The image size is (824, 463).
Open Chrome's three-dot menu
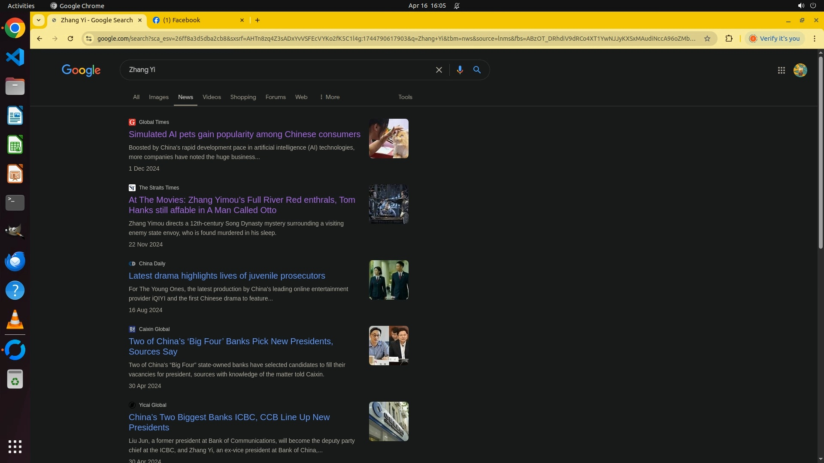tap(814, 39)
